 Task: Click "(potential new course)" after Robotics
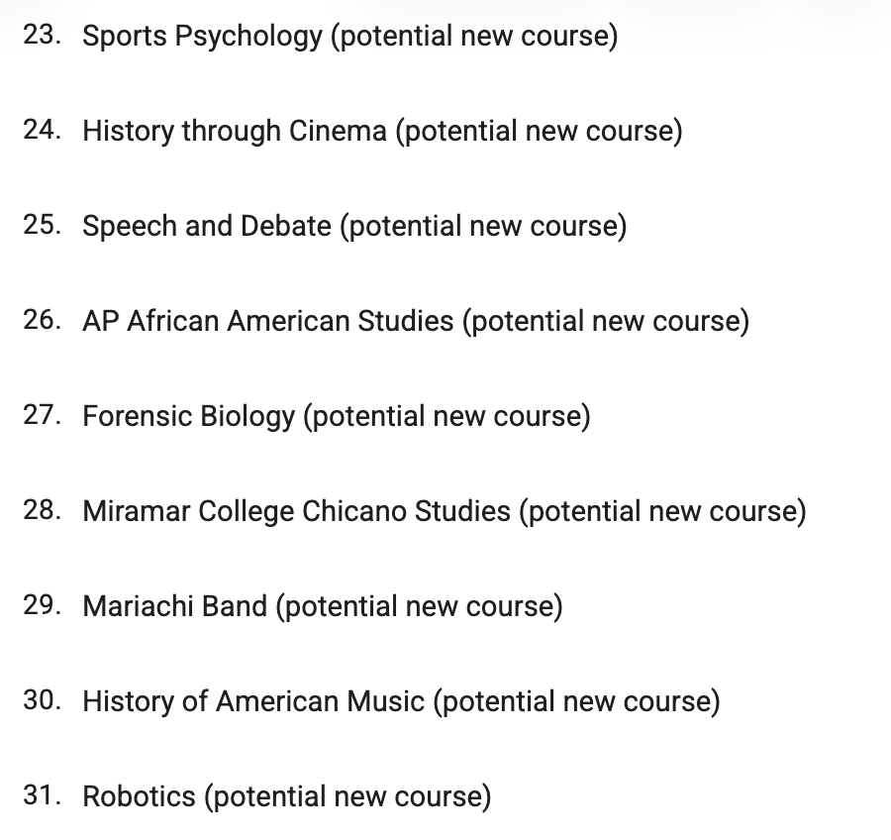(x=347, y=796)
